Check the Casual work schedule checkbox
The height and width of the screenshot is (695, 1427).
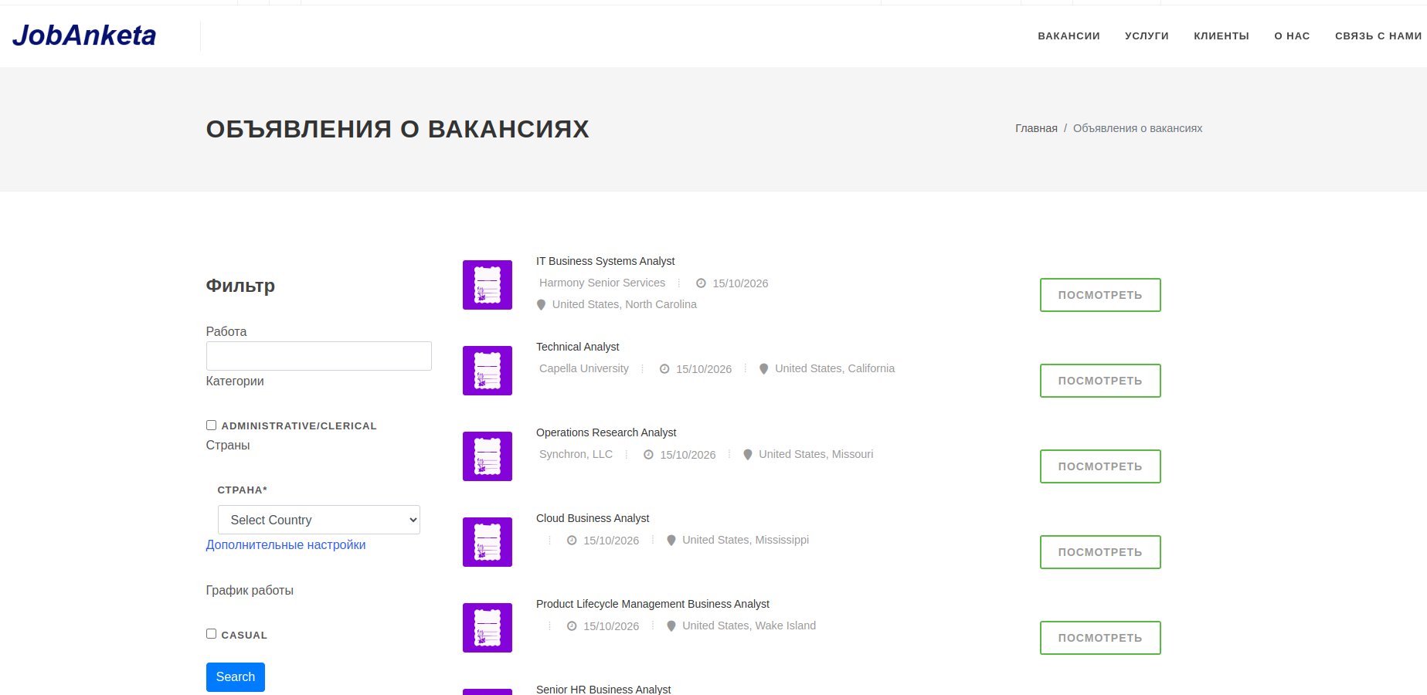pyautogui.click(x=211, y=634)
